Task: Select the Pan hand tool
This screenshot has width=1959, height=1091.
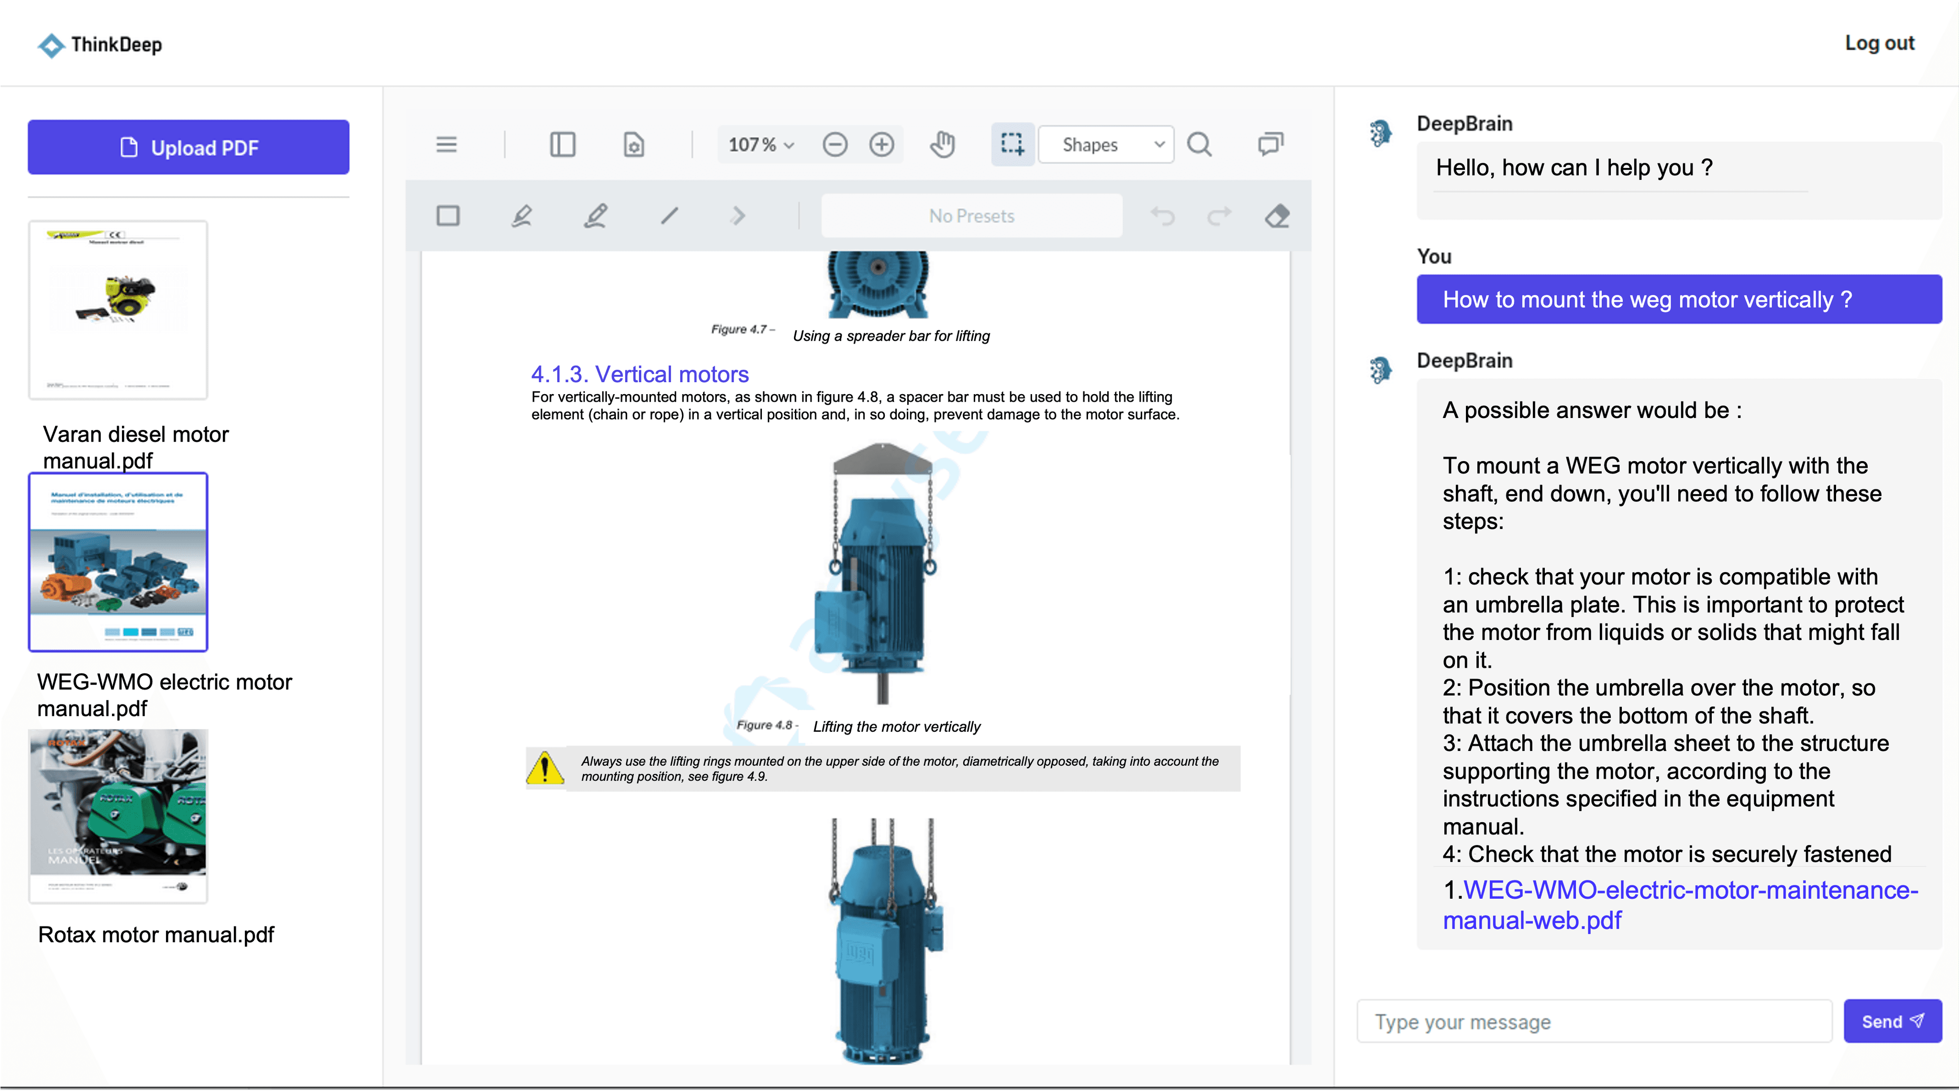Action: pyautogui.click(x=942, y=144)
